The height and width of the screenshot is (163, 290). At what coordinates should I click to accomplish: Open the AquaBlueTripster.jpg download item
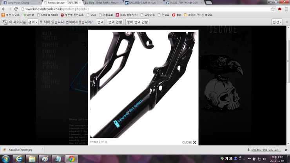pos(20,150)
